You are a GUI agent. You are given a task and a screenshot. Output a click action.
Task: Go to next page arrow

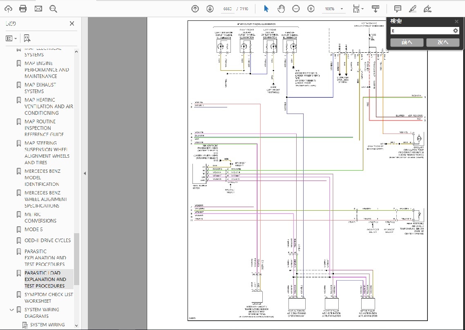(x=210, y=9)
